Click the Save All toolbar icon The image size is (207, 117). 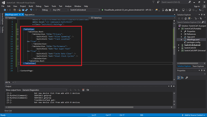pos(27,10)
